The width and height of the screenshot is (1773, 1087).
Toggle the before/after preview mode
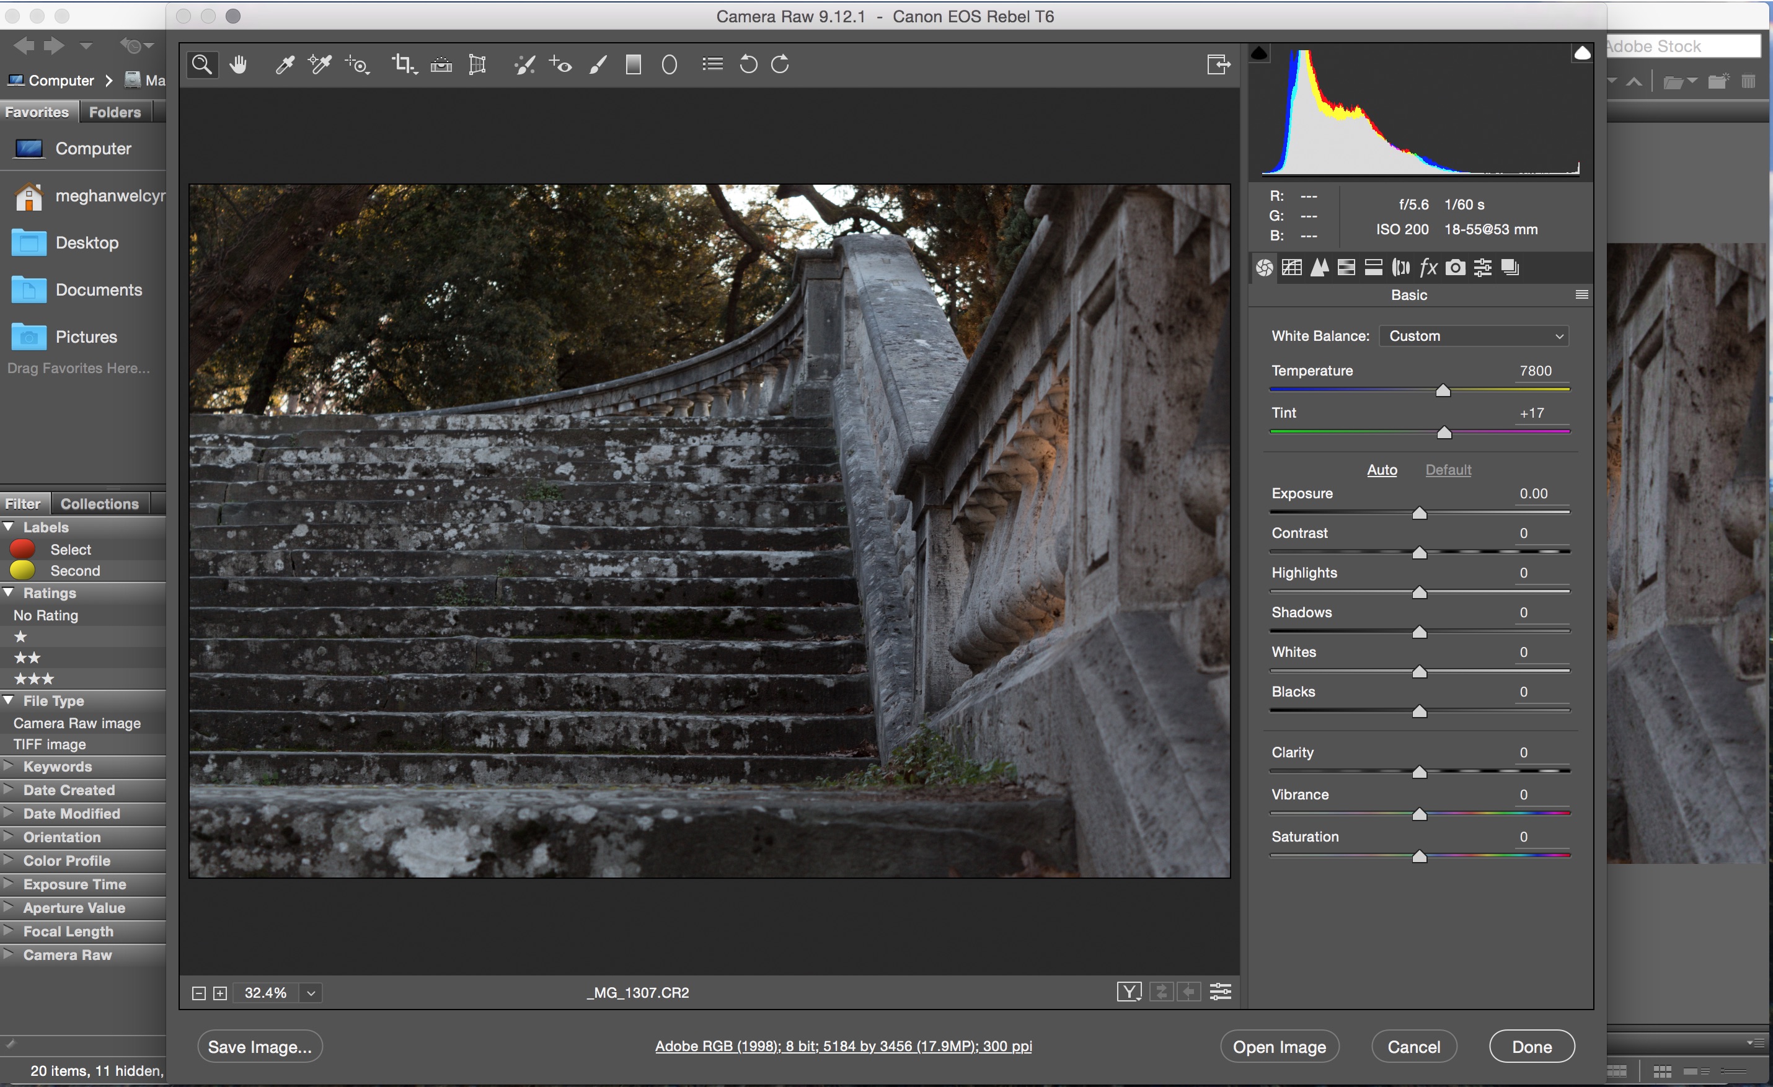[1130, 992]
